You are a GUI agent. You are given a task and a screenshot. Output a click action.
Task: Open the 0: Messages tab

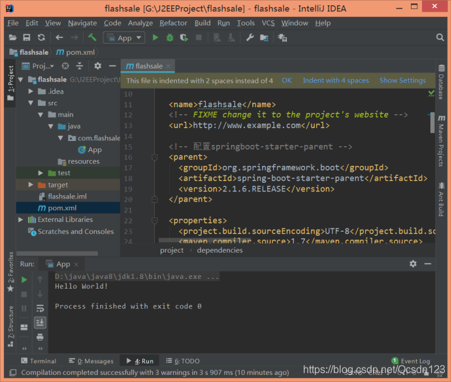pyautogui.click(x=91, y=361)
